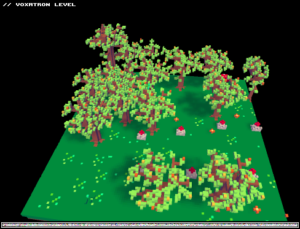
Task: Pick the orange flower nearest the central tree cluster
Action: pos(176,119)
